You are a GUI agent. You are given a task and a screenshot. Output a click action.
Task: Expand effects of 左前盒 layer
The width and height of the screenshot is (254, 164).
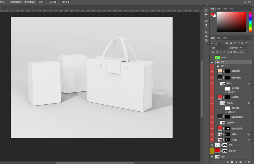(x=251, y=134)
